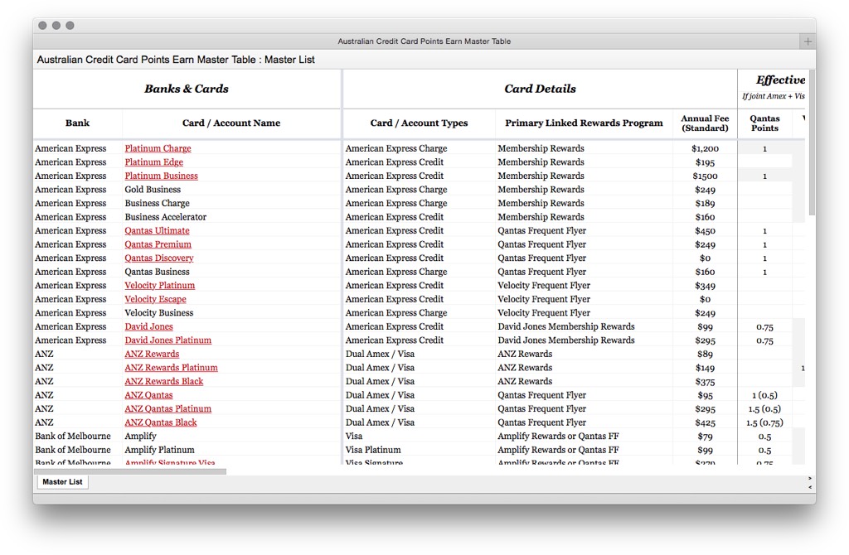Open the Platinum Edge card link
This screenshot has height=555, width=849.
coord(153,162)
